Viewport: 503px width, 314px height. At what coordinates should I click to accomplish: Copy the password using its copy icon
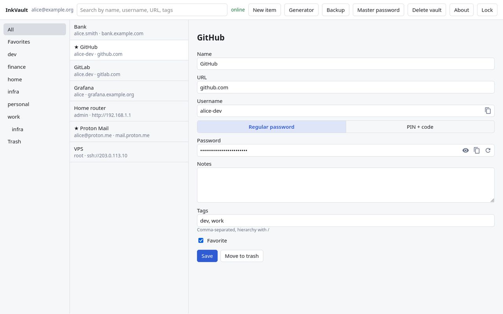click(x=477, y=150)
